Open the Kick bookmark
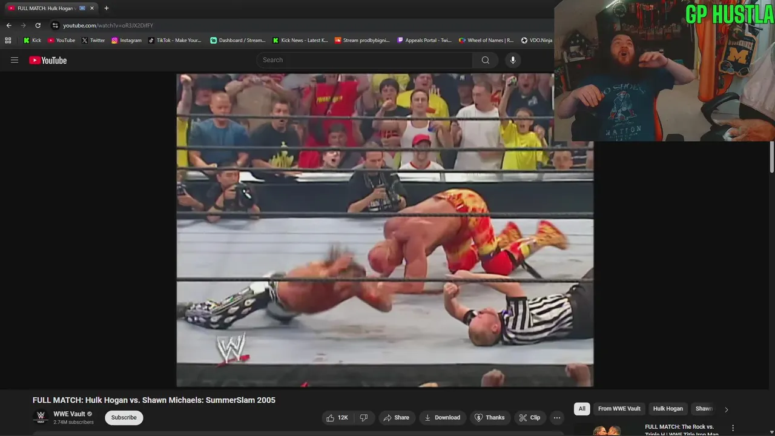This screenshot has width=775, height=436. click(32, 41)
